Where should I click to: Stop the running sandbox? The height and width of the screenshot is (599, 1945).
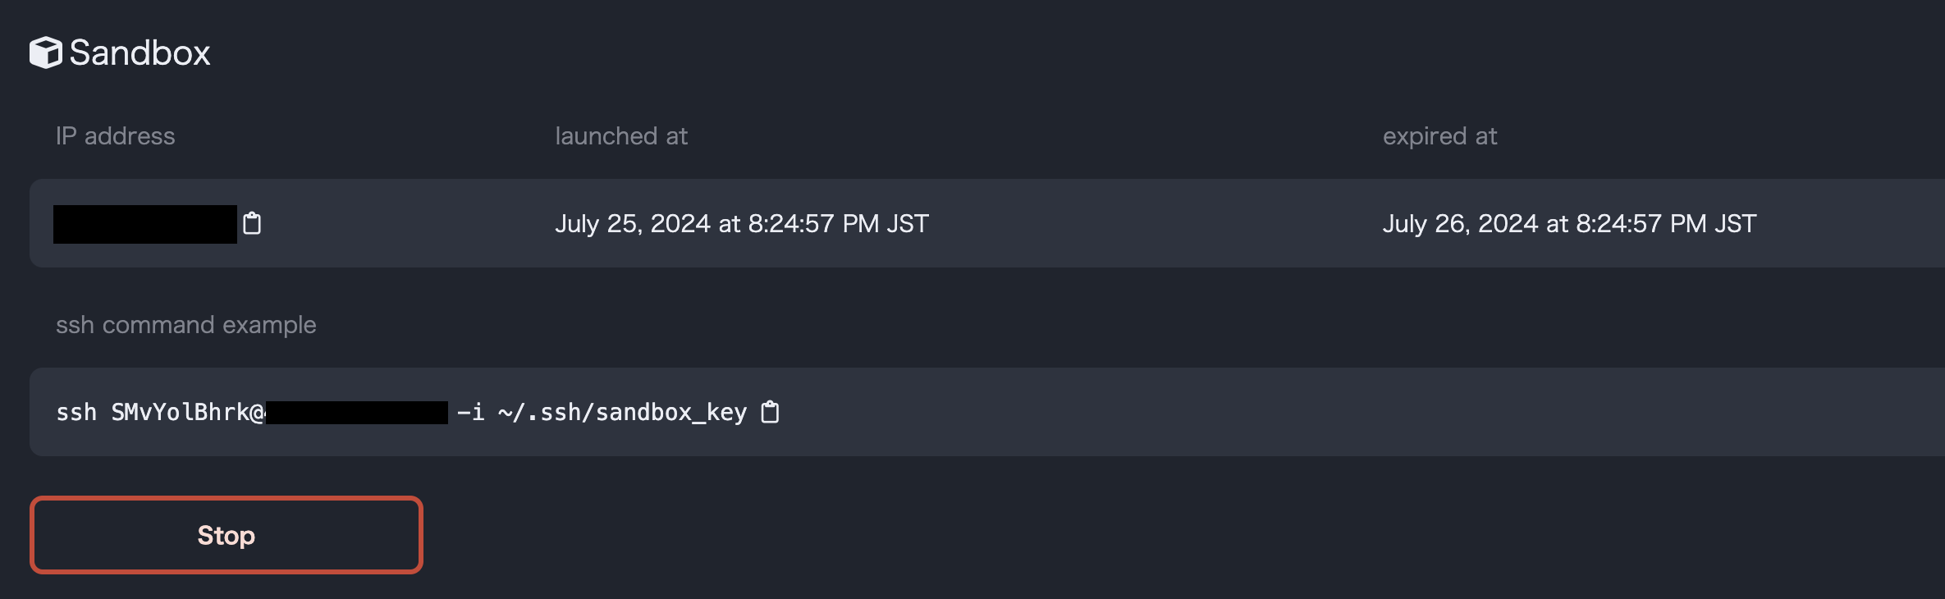pos(227,535)
